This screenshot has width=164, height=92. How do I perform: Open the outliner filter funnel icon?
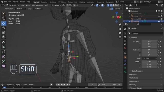(157, 5)
